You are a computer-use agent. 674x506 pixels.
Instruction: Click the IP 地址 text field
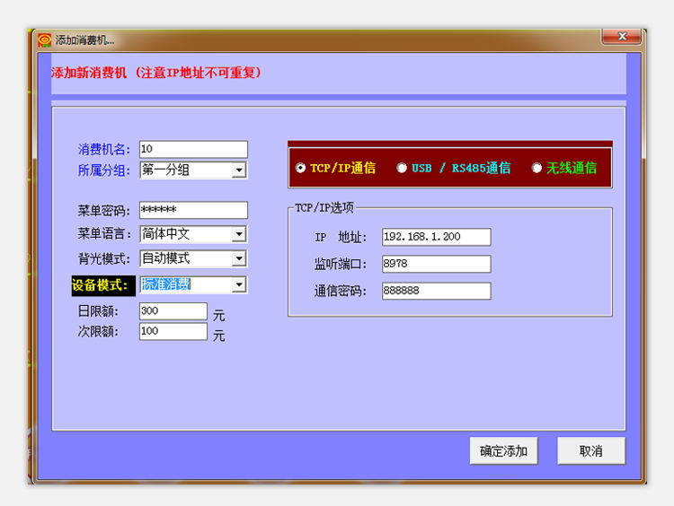[x=436, y=237]
